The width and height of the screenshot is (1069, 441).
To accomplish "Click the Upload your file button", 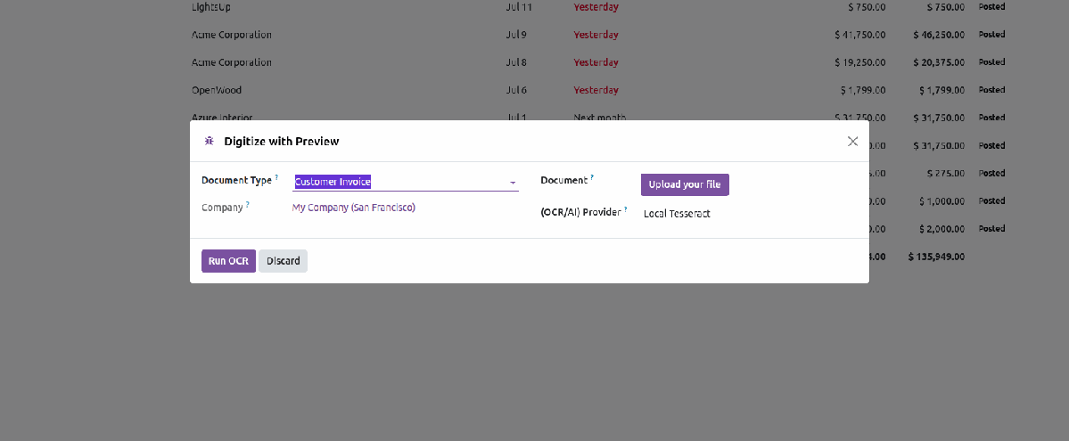I will 685,184.
